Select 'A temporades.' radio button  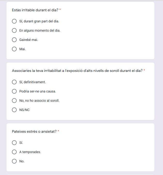(x=14, y=152)
